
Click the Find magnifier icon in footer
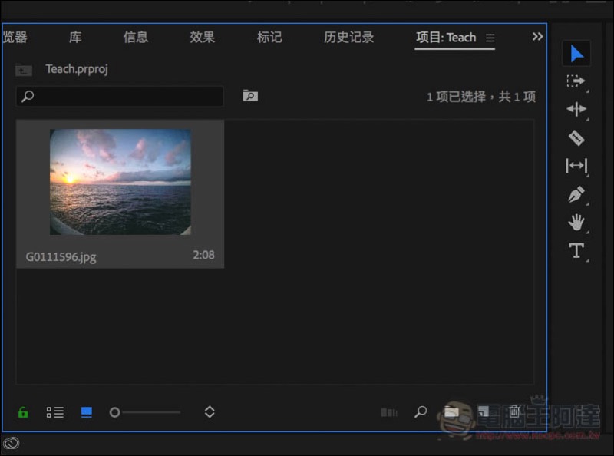tap(420, 411)
